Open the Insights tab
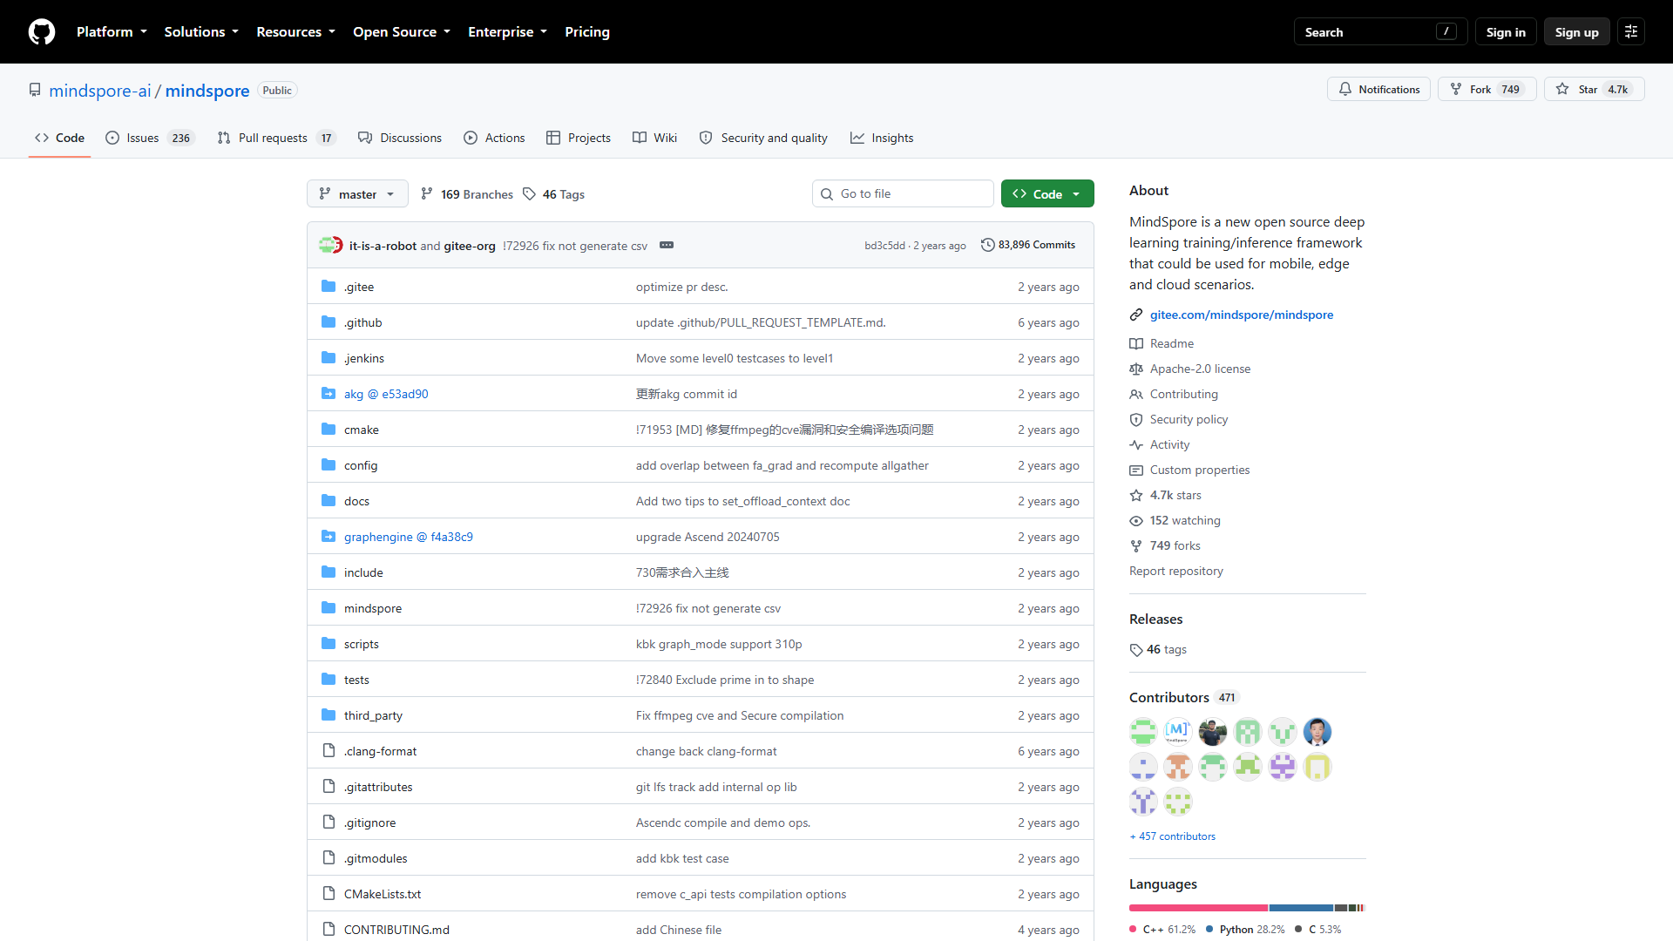Screen dimensions: 1673x941 click(882, 138)
